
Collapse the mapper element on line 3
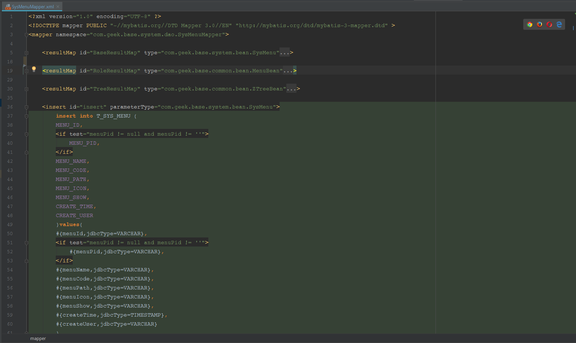(26, 35)
